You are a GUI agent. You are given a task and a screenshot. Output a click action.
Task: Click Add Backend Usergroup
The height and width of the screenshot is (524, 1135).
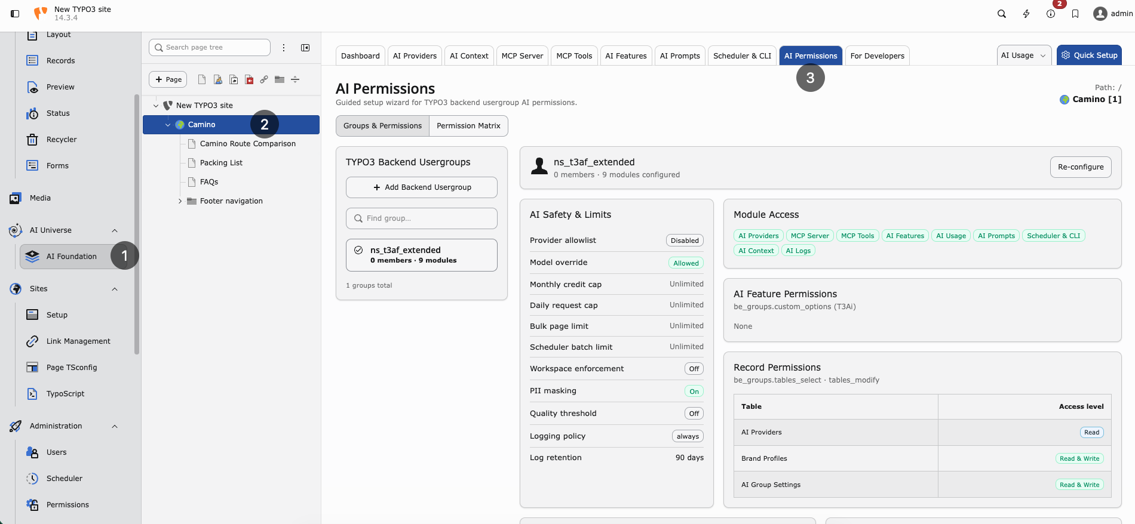click(422, 187)
